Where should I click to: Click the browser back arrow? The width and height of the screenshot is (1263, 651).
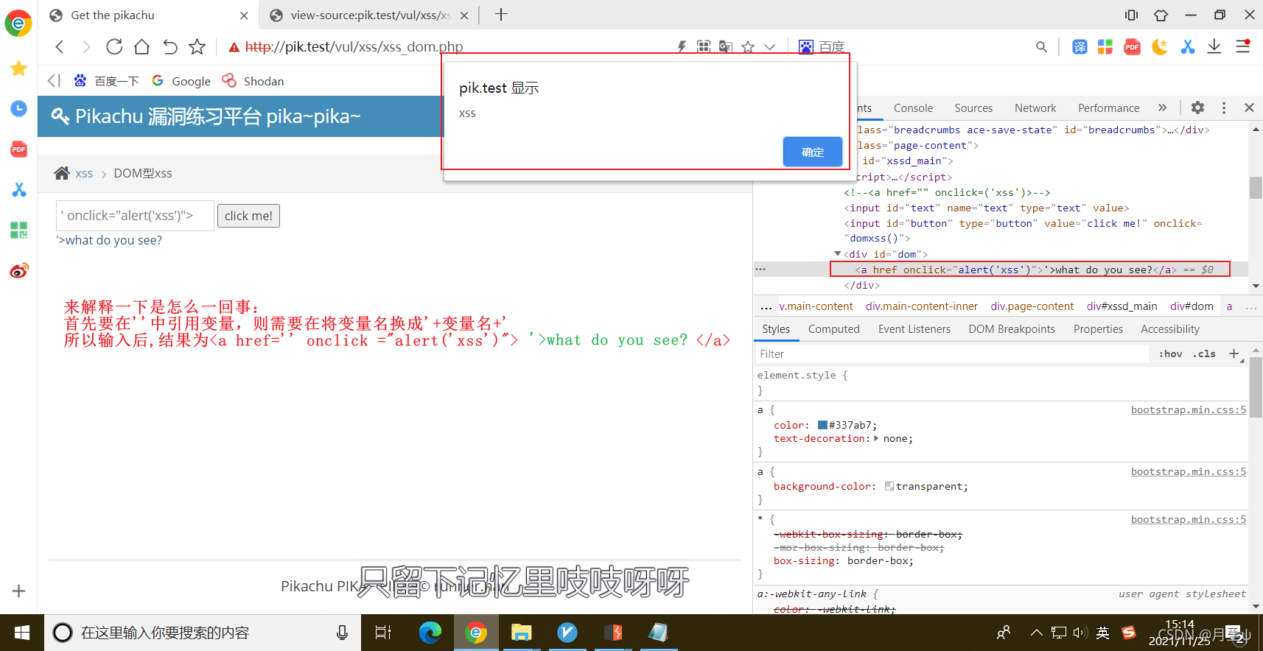[60, 47]
